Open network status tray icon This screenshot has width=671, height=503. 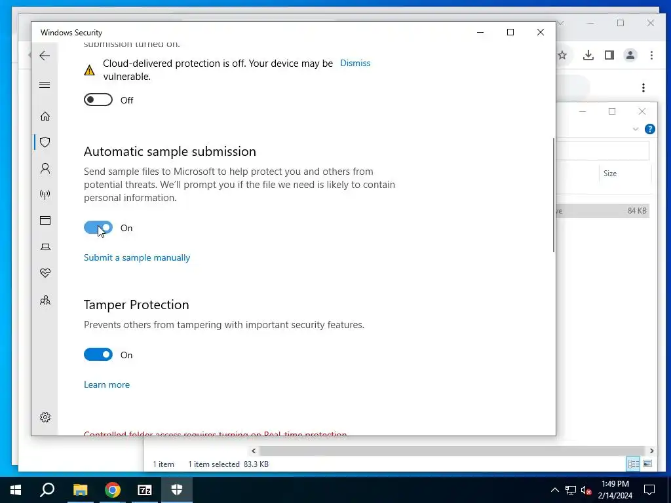tap(571, 490)
